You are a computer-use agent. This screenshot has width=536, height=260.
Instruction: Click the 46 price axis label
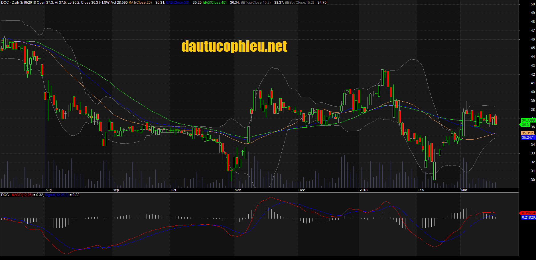(533, 39)
